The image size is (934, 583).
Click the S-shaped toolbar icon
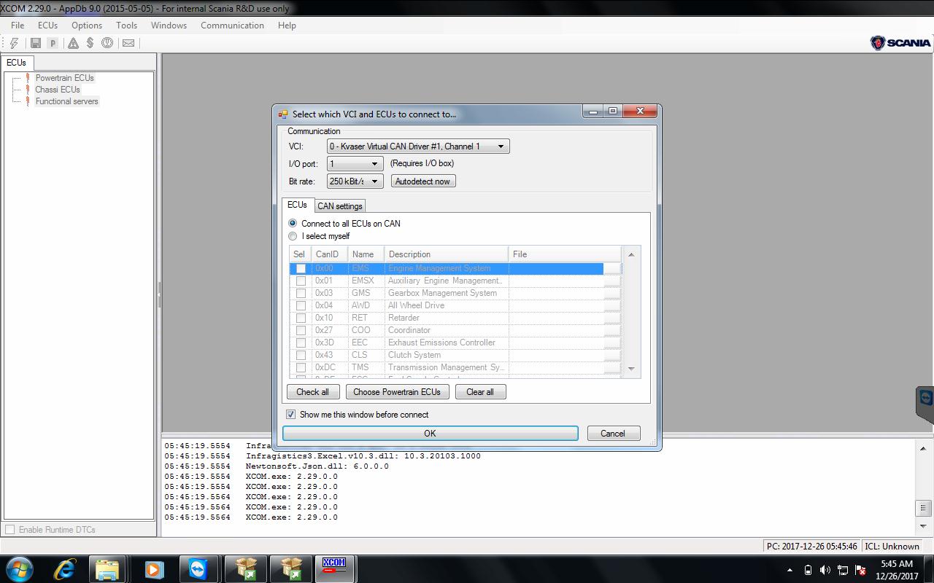90,43
